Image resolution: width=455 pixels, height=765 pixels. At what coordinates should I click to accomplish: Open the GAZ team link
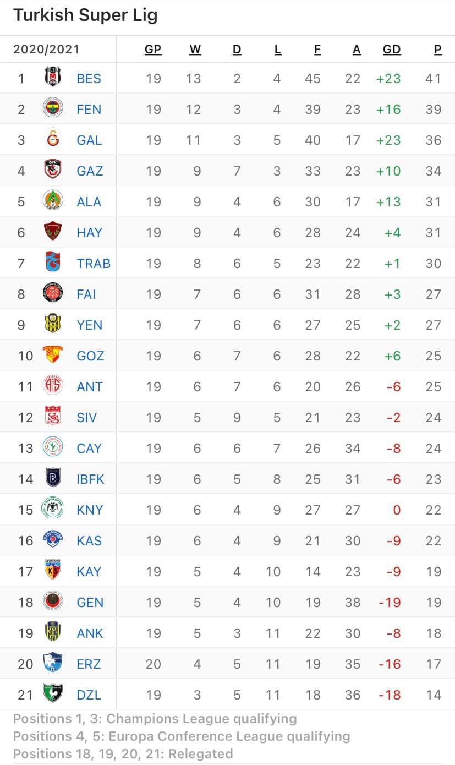point(90,171)
